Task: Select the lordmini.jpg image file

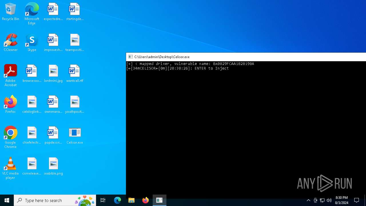Action: pos(53,74)
